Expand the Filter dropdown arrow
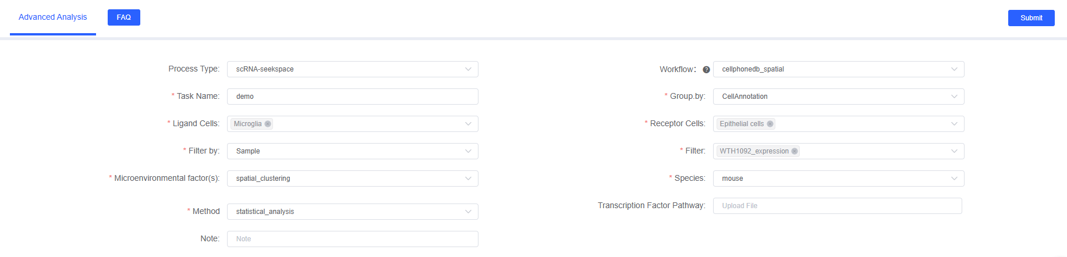1067x257 pixels. (x=954, y=151)
